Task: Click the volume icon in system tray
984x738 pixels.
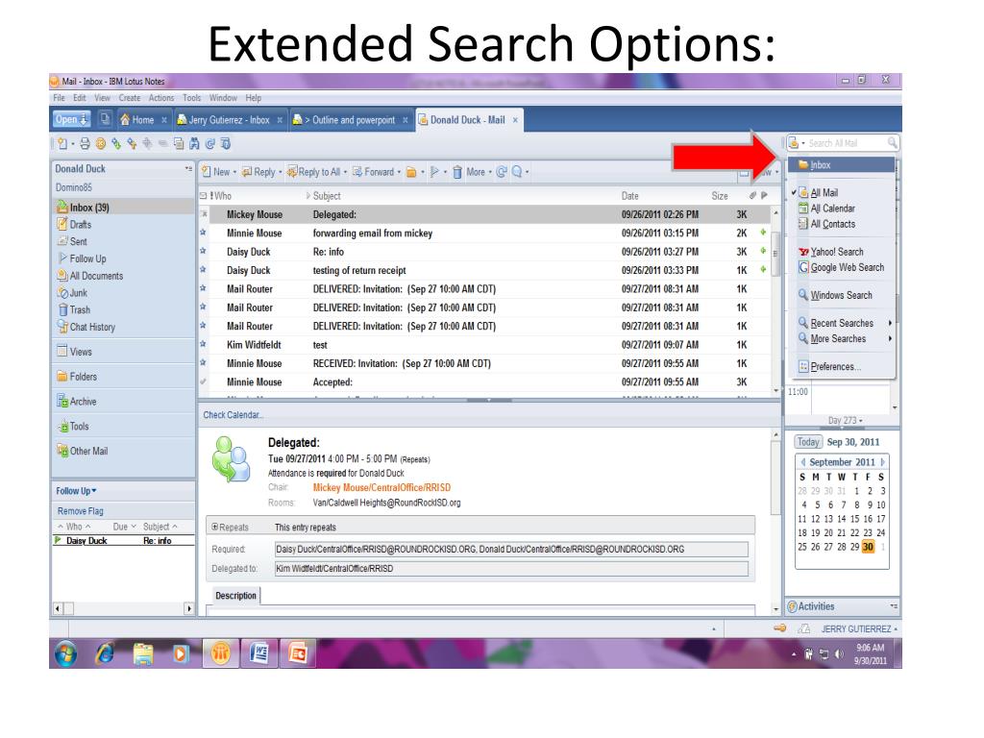Action: pyautogui.click(x=838, y=654)
